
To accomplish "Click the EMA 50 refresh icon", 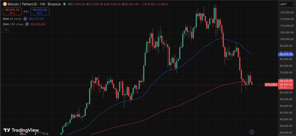I will coord(25,19).
